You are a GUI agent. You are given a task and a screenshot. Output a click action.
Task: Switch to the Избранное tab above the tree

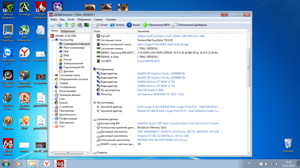coord(68,31)
